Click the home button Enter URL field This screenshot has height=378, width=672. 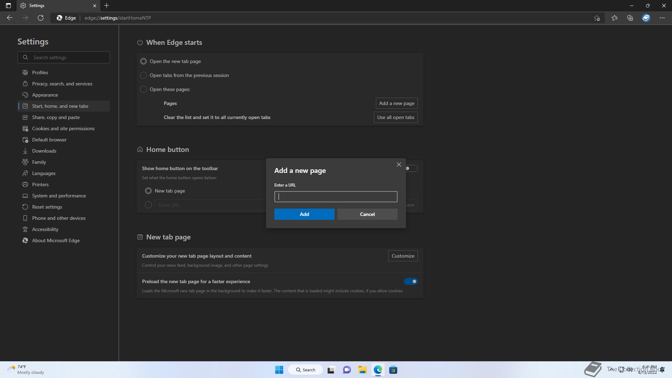point(210,205)
